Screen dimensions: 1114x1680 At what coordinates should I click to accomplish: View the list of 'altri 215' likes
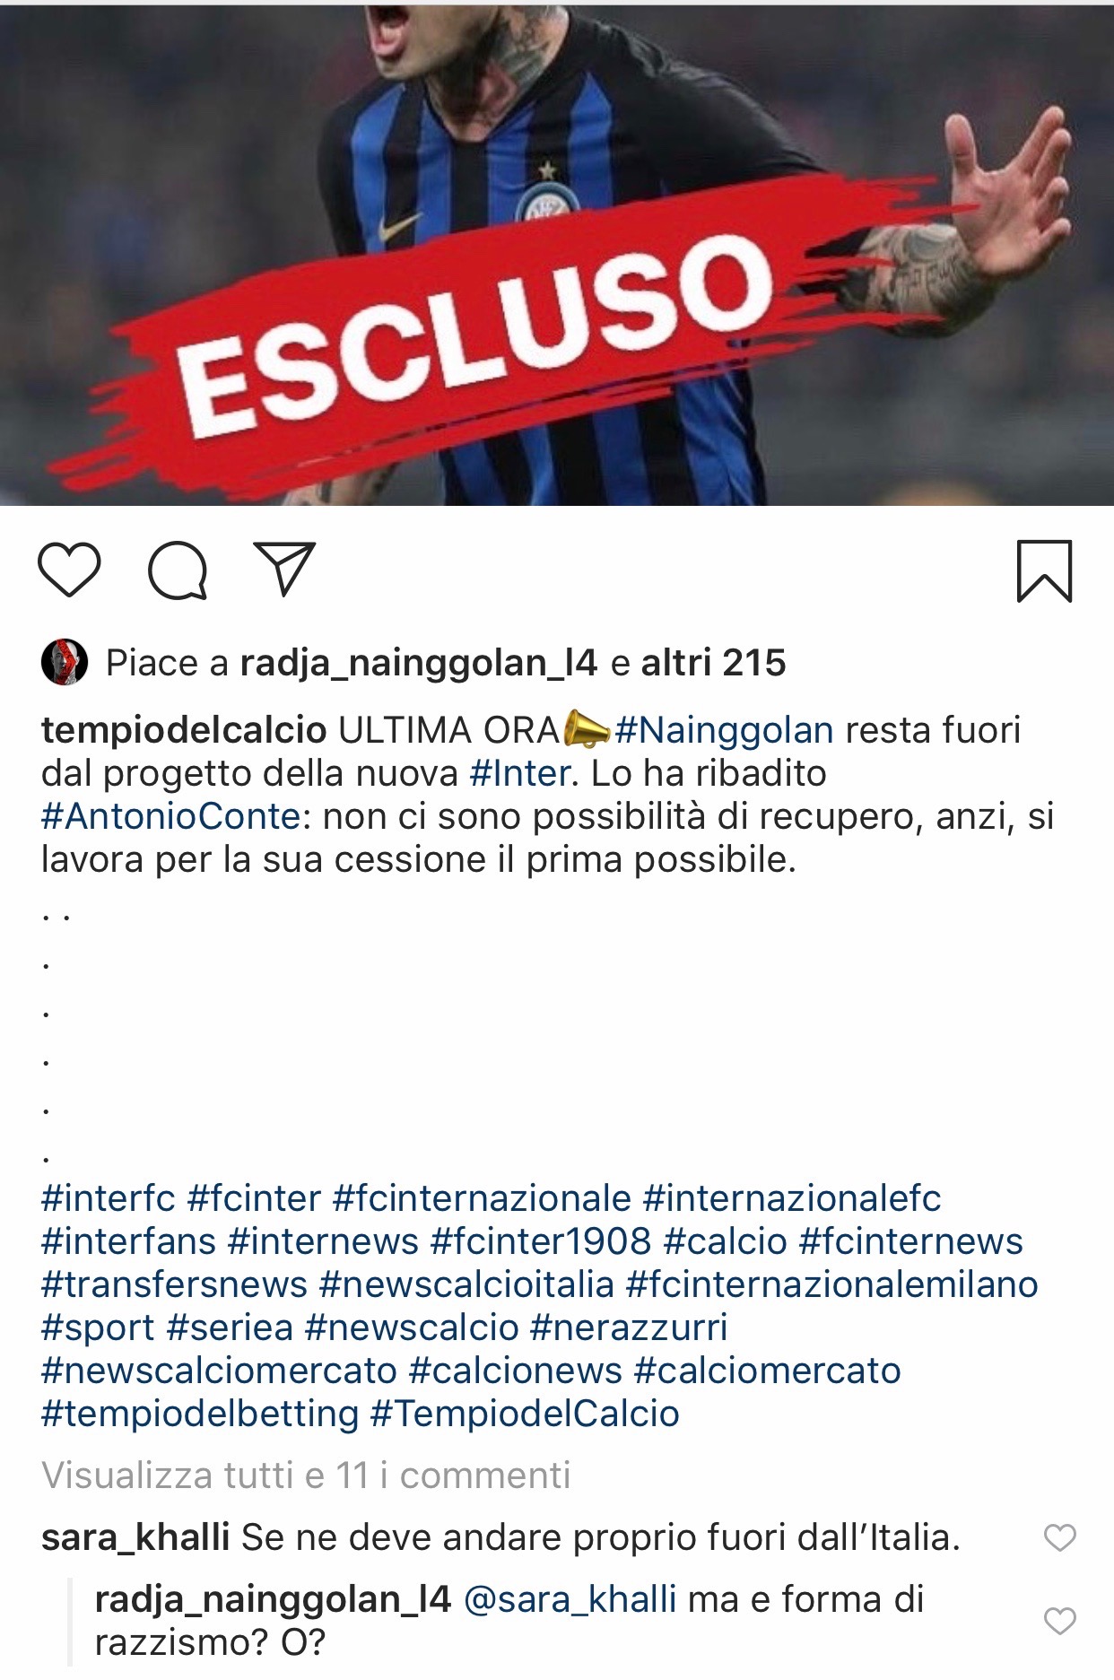coord(713,663)
